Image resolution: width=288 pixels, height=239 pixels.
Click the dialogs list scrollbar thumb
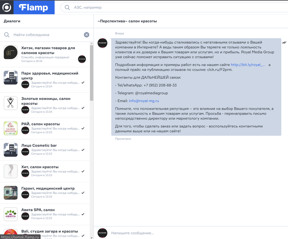[x=92, y=73]
